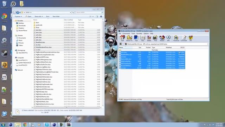Click New folder in Explorer toolbar
The width and height of the screenshot is (225, 127).
[56, 17]
